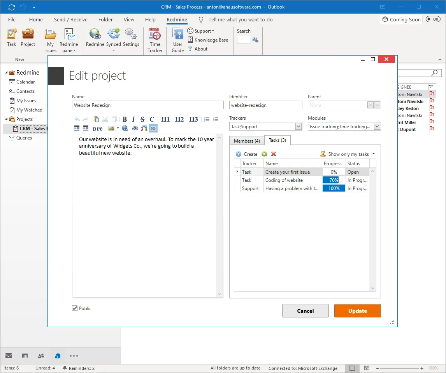Click the find binoculars icon in editor
This screenshot has width=446, height=373.
[x=135, y=128]
